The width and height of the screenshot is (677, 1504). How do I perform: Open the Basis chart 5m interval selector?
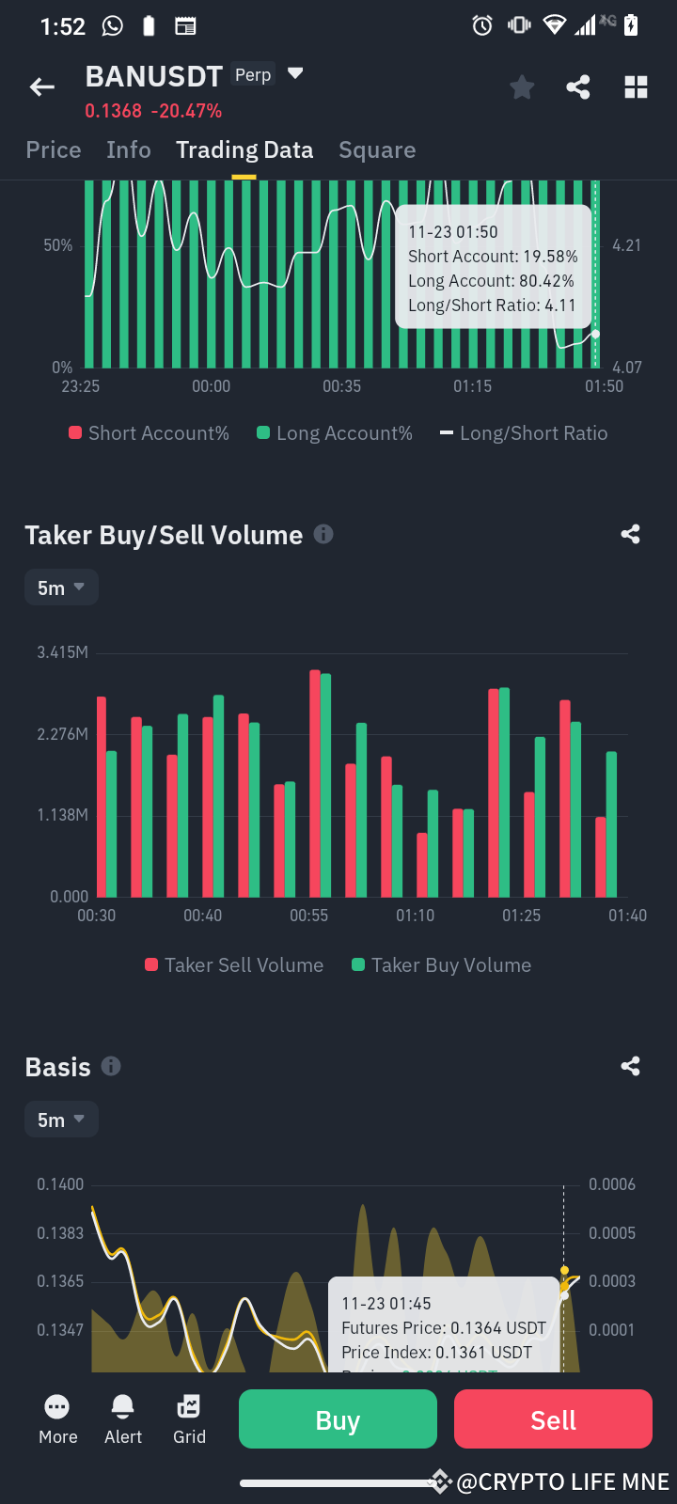pos(60,1119)
